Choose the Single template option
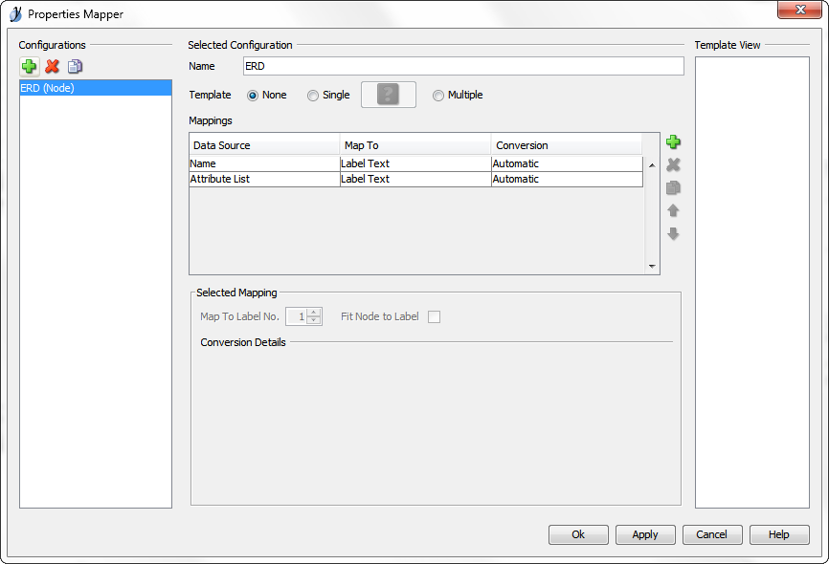 [313, 96]
